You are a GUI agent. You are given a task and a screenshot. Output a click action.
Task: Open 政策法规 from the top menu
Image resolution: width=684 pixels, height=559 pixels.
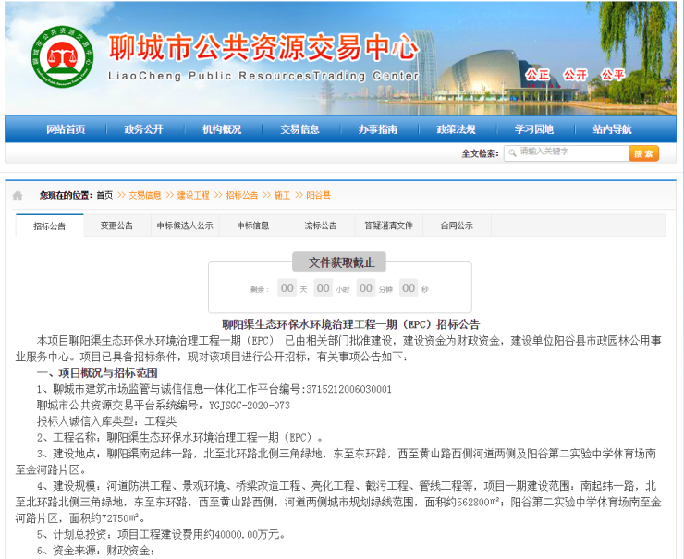click(x=456, y=129)
